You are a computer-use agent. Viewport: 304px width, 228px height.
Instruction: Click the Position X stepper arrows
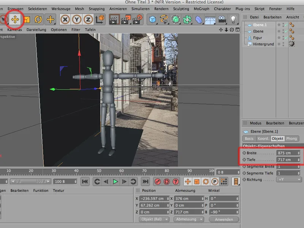[x=168, y=199]
